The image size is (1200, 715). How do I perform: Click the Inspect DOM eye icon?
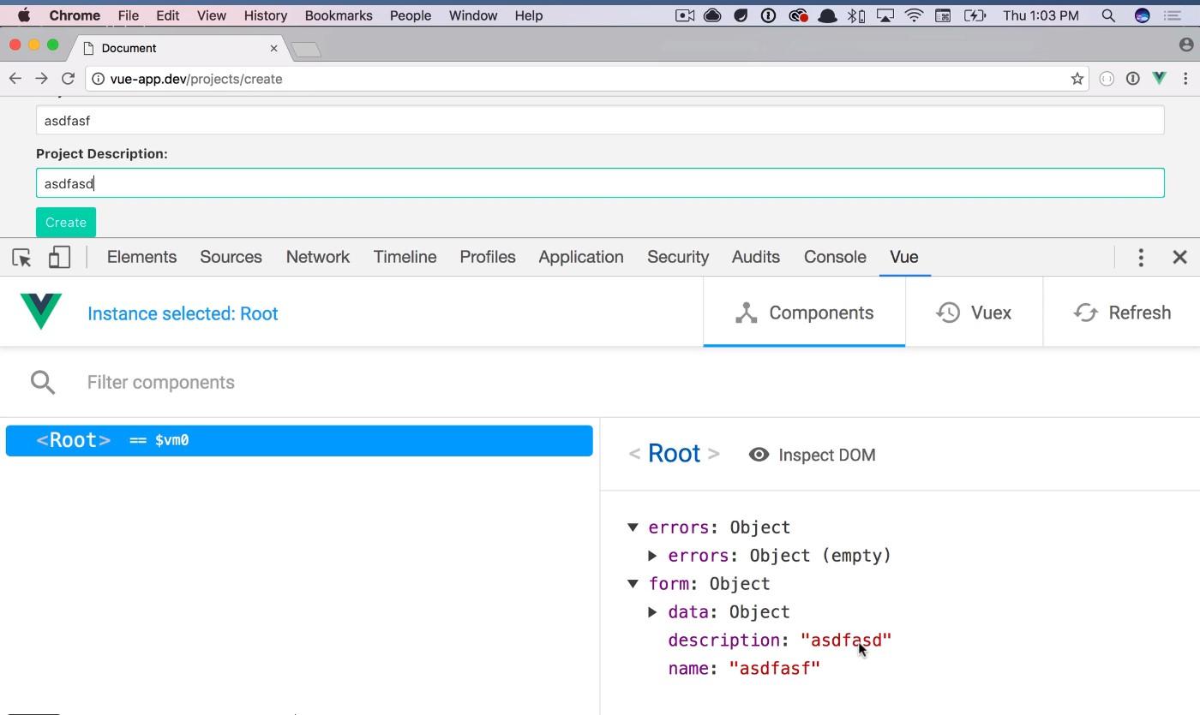[759, 455]
